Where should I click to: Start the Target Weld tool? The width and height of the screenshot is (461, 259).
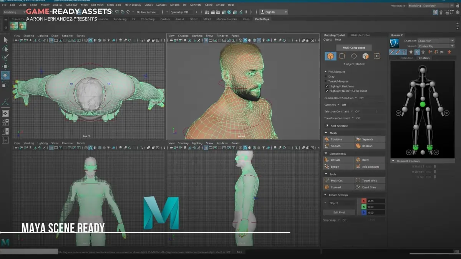pos(370,181)
